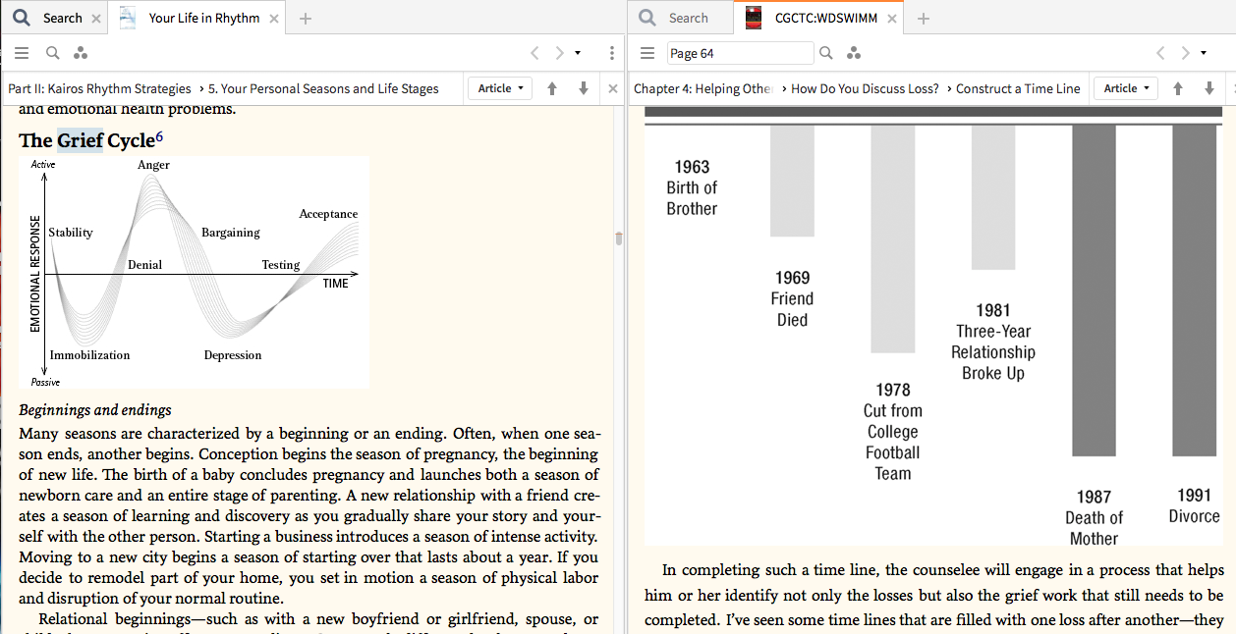
Task: Click How Do You Discuss Loss? breadcrumb
Action: click(x=865, y=88)
